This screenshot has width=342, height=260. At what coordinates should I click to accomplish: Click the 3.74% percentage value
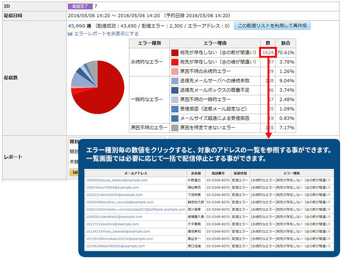tap(287, 90)
